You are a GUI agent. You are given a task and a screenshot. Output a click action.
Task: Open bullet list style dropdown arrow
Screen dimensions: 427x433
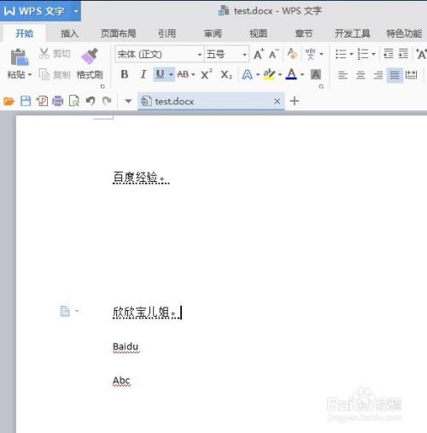pos(351,54)
